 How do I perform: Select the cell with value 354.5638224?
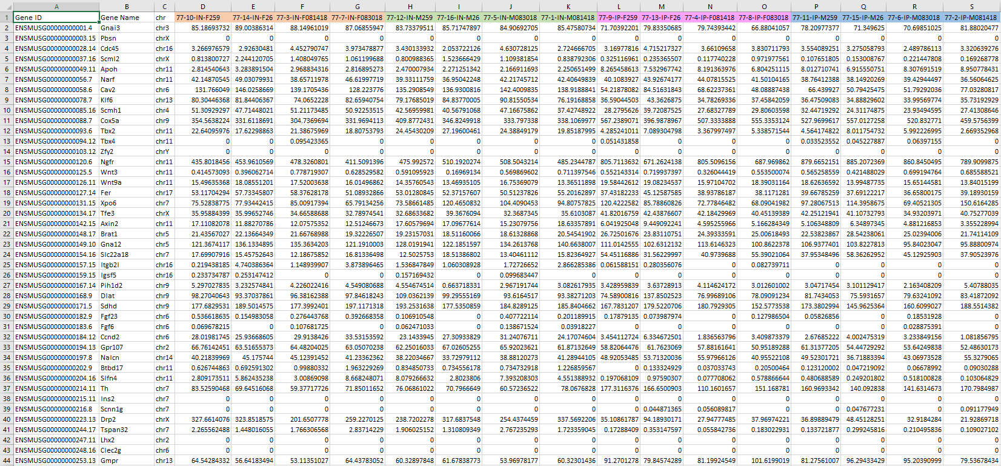tap(203, 121)
